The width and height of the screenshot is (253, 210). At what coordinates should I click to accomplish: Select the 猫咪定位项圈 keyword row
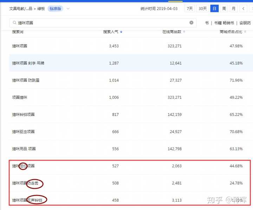click(x=23, y=166)
